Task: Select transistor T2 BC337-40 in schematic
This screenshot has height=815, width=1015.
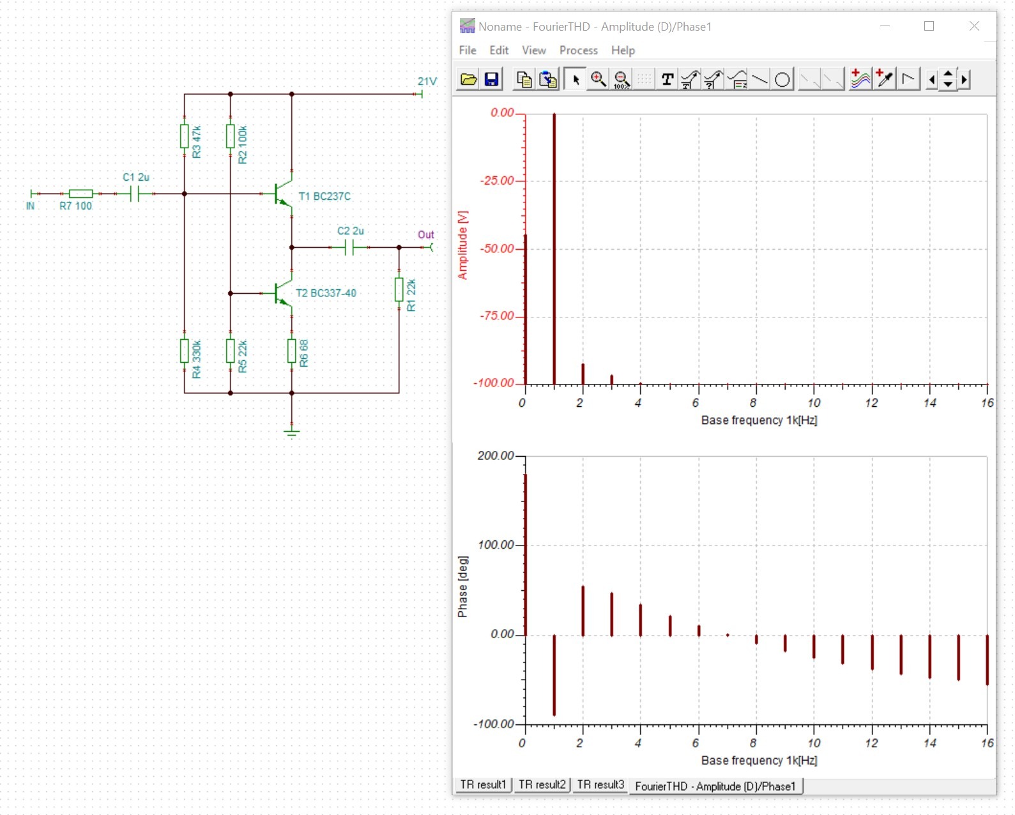Action: (284, 293)
